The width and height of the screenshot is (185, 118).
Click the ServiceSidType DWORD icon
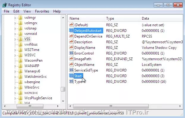point(71,70)
